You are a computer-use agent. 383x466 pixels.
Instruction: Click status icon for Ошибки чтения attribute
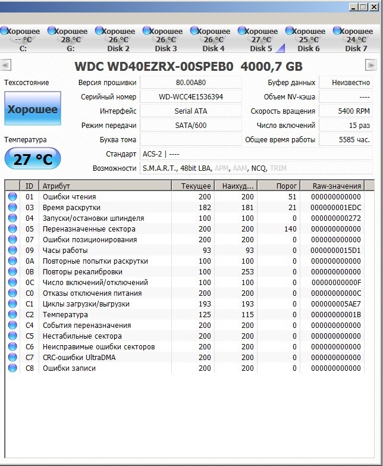(x=12, y=197)
